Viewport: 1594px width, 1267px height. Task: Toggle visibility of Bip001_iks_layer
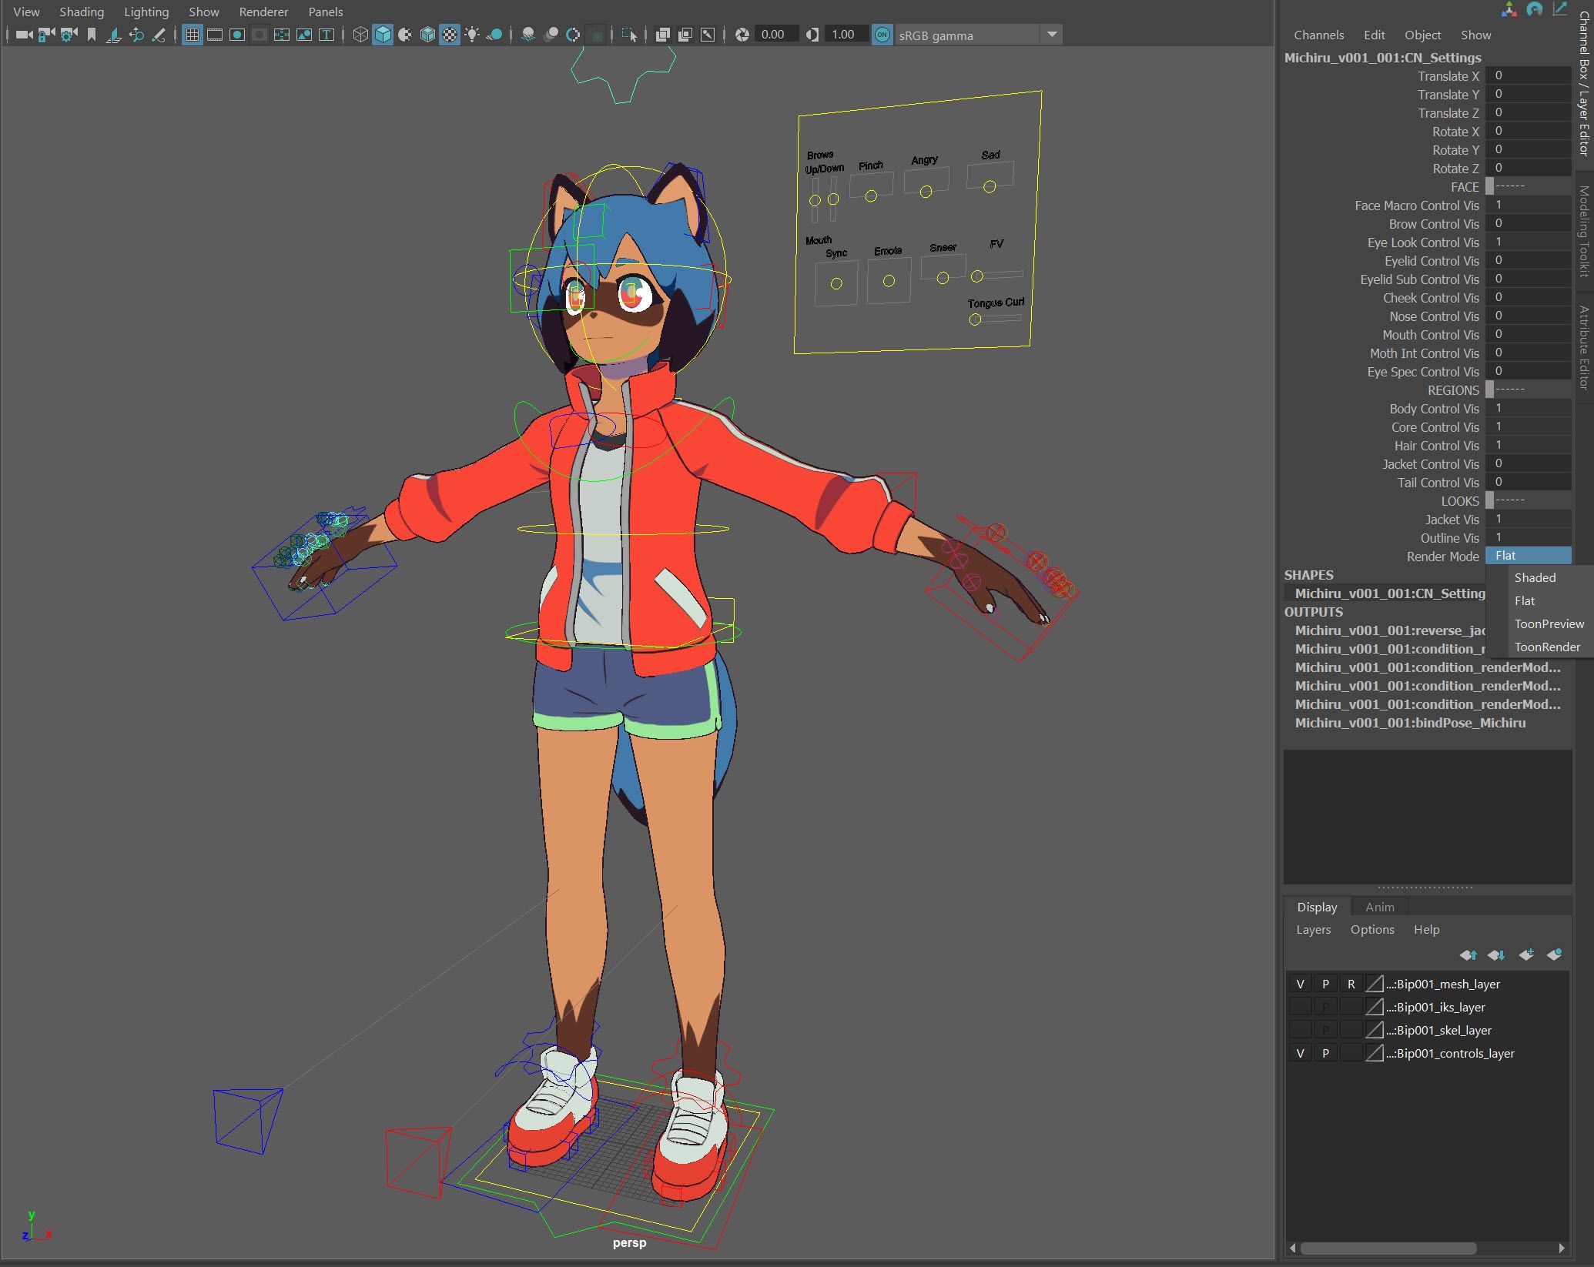pyautogui.click(x=1300, y=1007)
